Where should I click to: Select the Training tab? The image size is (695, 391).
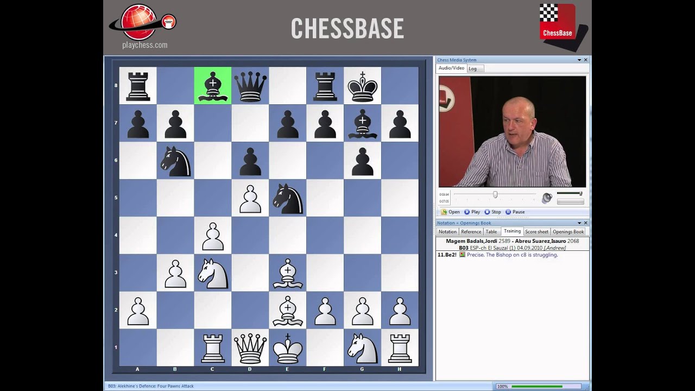click(512, 231)
